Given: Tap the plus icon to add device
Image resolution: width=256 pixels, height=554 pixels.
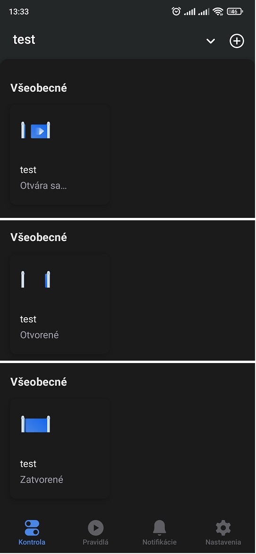Looking at the screenshot, I should click(x=237, y=41).
